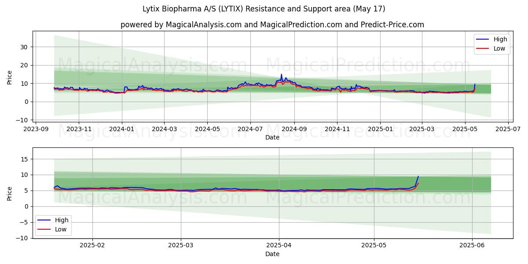
Task: Click the '2025-07' x-axis label
Action: coord(508,130)
